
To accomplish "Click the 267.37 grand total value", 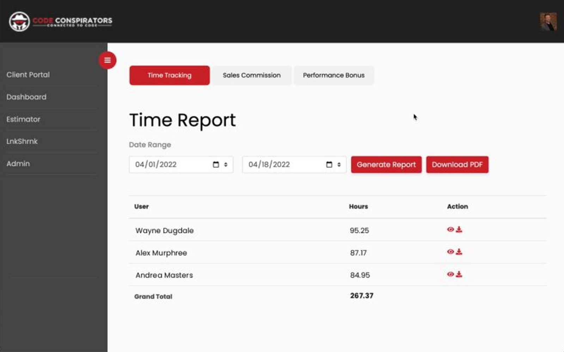I will coord(362,296).
